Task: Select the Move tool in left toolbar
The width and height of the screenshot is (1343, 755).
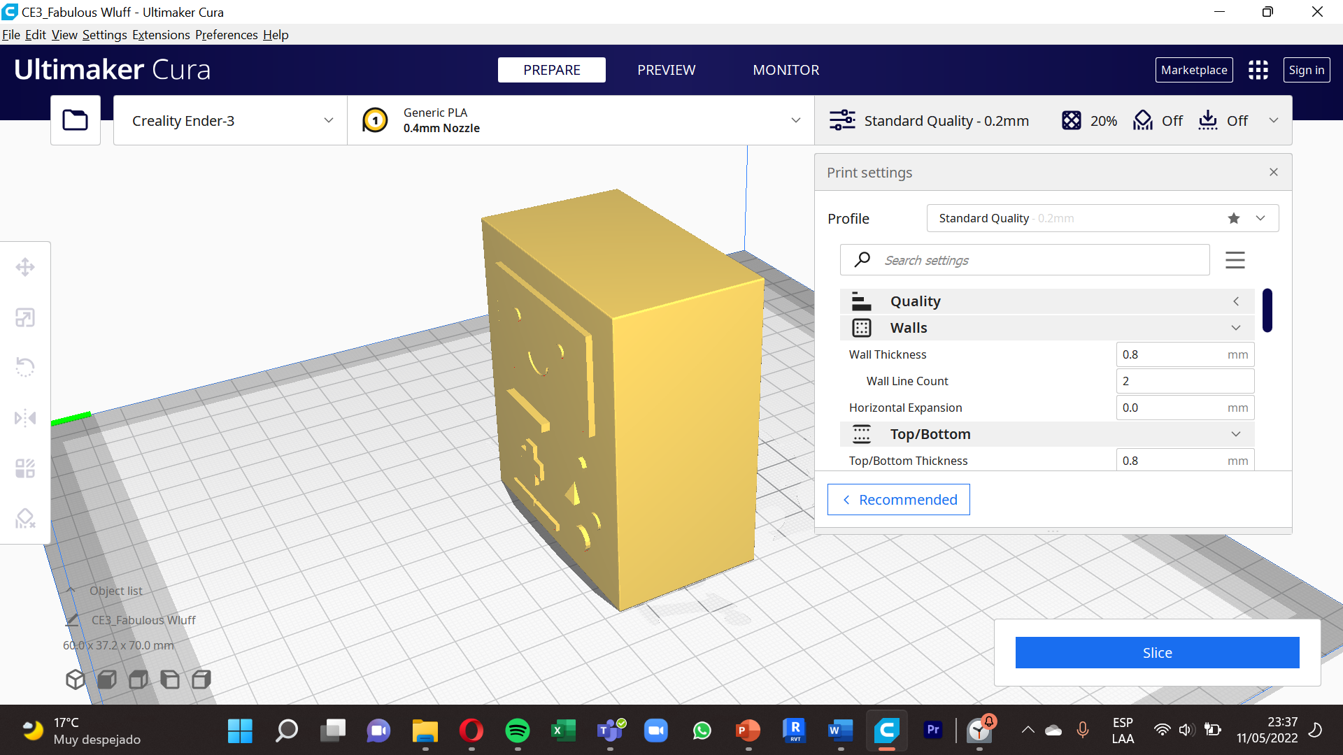Action: click(25, 267)
